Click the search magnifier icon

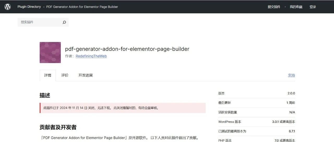(x=64, y=22)
